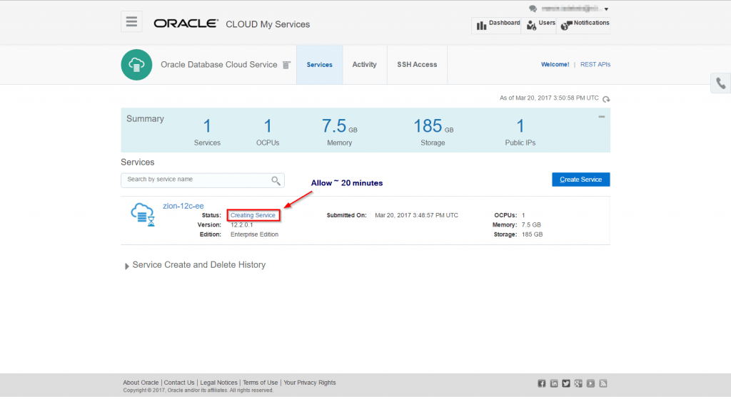Click the 7.5 GB Memory summary value
The width and height of the screenshot is (731, 399).
(x=339, y=126)
